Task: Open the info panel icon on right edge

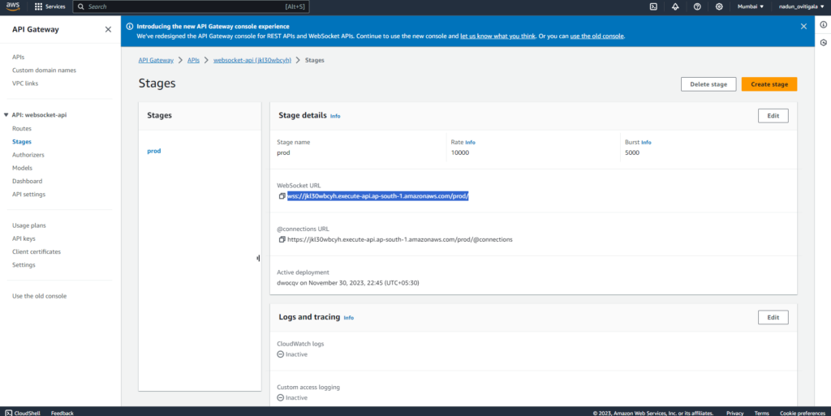Action: coord(824,26)
